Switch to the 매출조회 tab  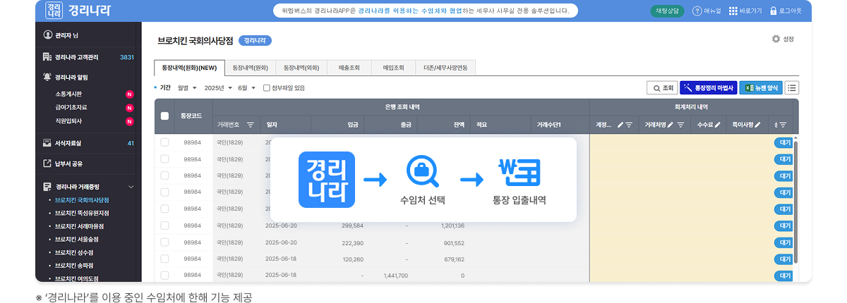(x=351, y=68)
